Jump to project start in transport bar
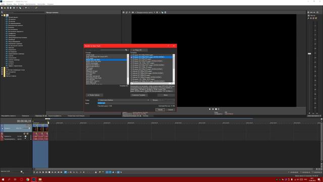The width and height of the screenshot is (323, 182). pos(52,172)
